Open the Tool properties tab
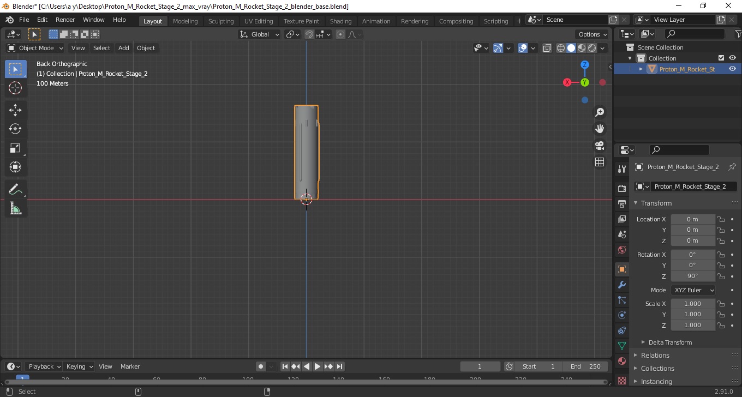 click(621, 169)
